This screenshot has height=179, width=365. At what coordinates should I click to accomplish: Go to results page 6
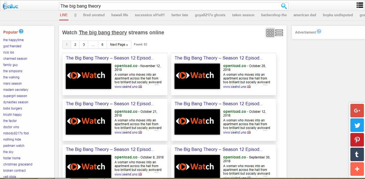tap(102, 44)
